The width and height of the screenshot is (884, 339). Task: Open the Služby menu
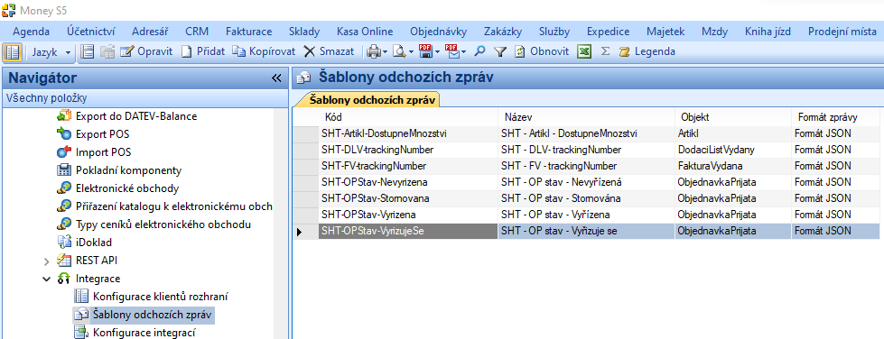pos(554,32)
